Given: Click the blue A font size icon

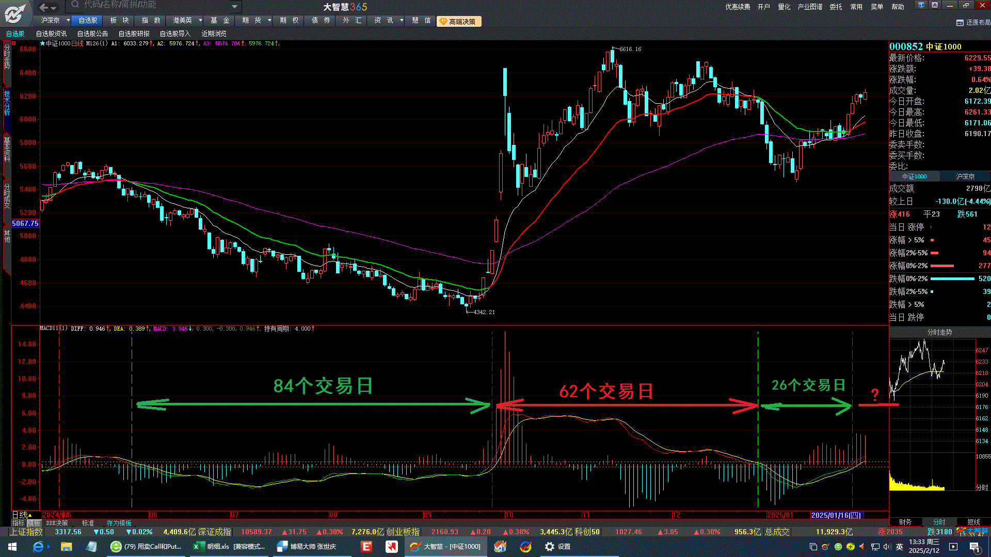Looking at the screenshot, I should (935, 5).
